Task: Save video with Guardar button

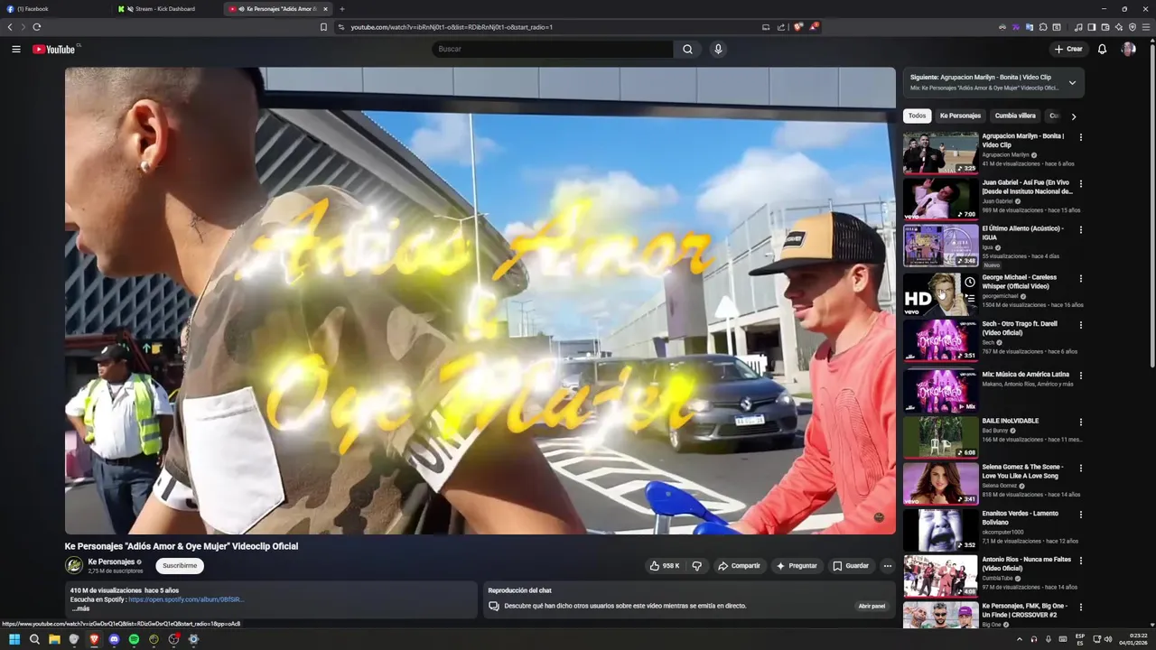Action: pos(851,566)
